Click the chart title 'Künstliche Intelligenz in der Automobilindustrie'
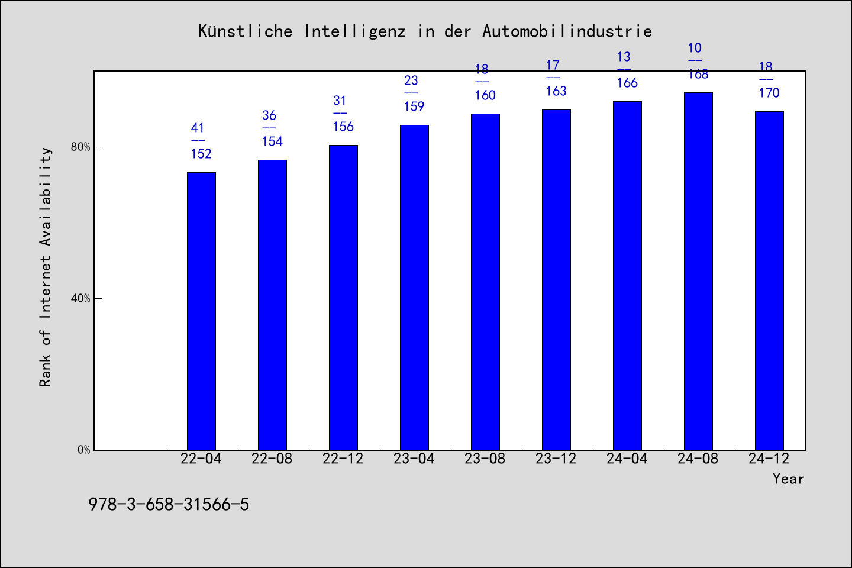 [x=425, y=31]
